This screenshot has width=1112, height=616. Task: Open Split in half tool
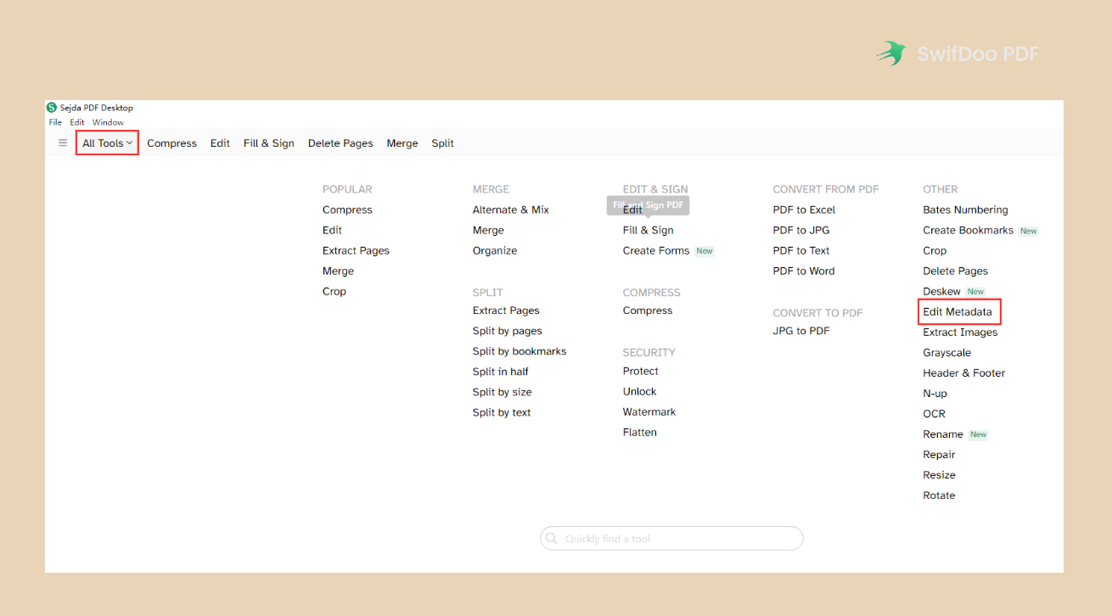point(501,372)
